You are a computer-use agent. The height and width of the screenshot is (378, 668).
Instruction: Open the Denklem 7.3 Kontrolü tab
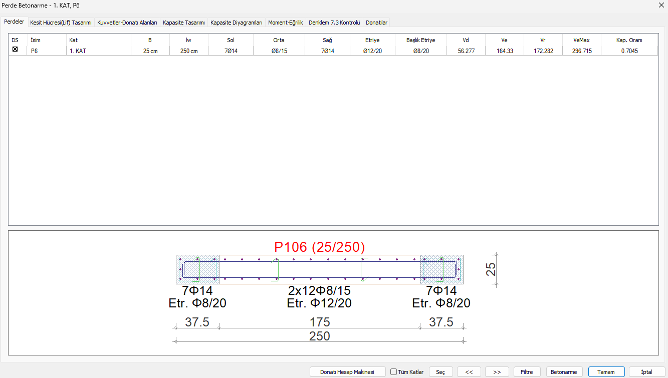pos(334,23)
